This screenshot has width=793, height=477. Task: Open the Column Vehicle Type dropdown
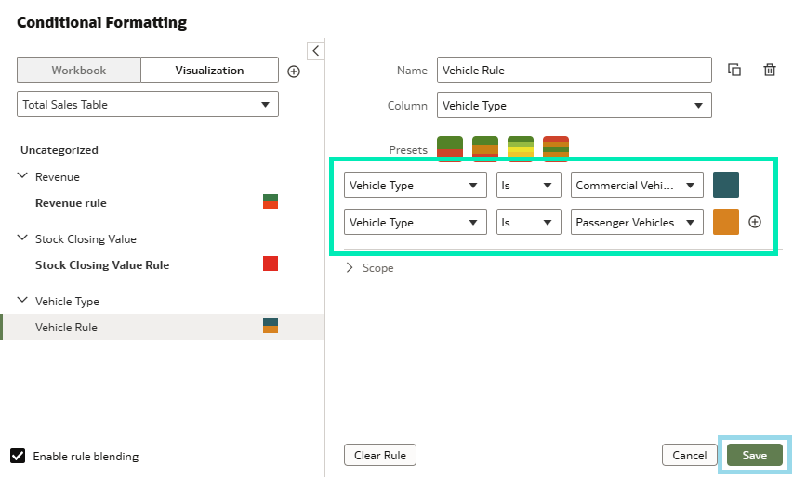coord(574,106)
